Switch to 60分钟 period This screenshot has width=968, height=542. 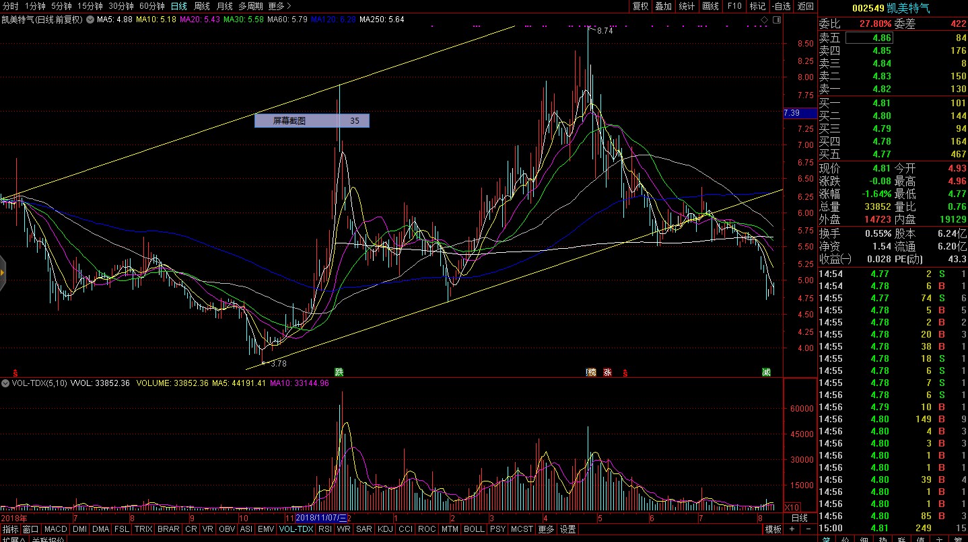coord(151,6)
